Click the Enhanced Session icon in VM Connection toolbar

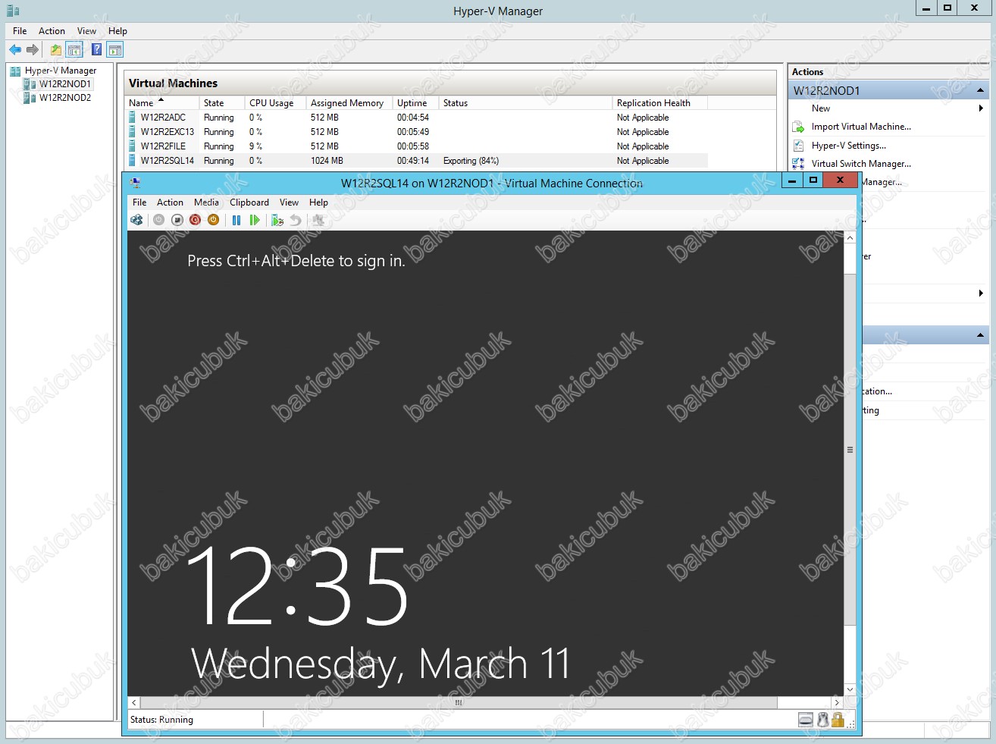click(x=318, y=220)
